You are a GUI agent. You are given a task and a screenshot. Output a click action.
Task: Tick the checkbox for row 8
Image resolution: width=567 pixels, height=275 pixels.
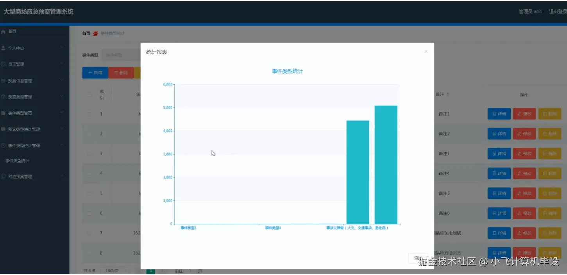point(89,253)
